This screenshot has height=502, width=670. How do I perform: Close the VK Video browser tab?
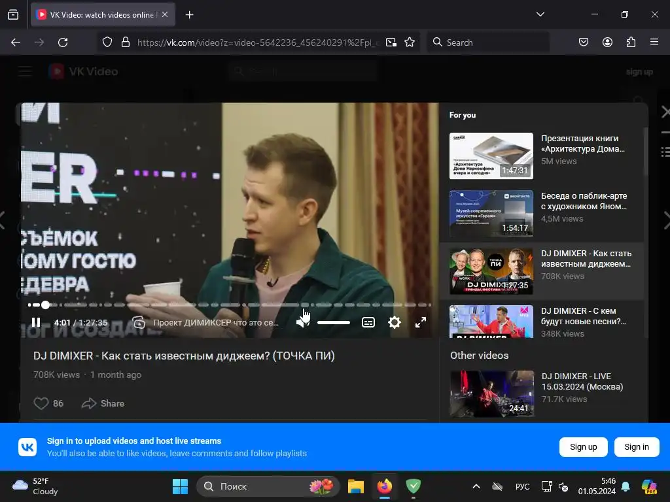[165, 14]
